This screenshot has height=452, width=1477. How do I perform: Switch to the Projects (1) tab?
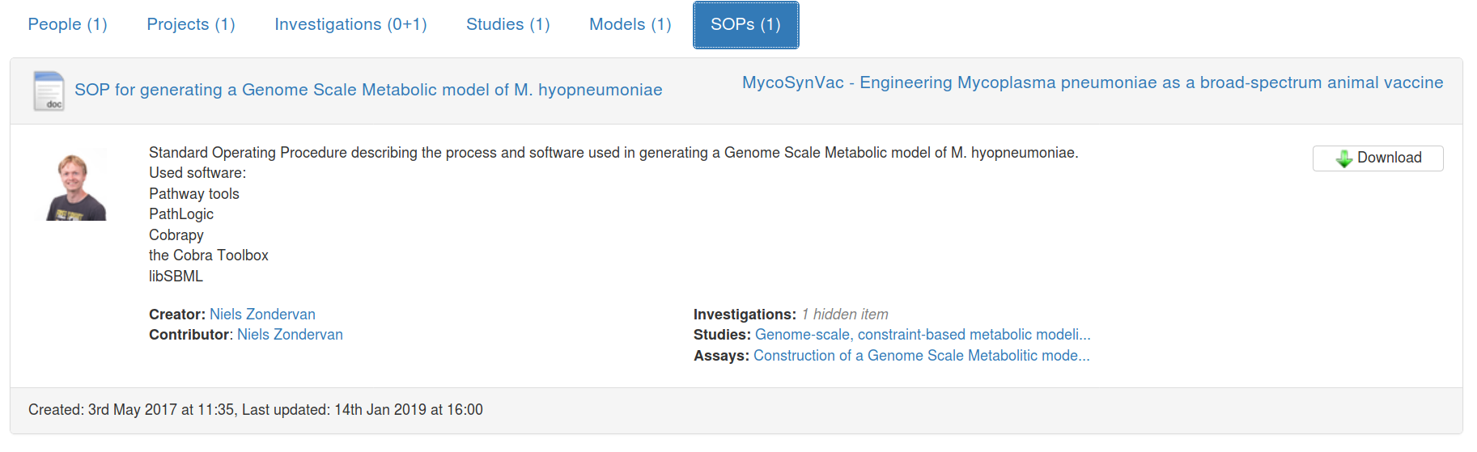tap(191, 24)
